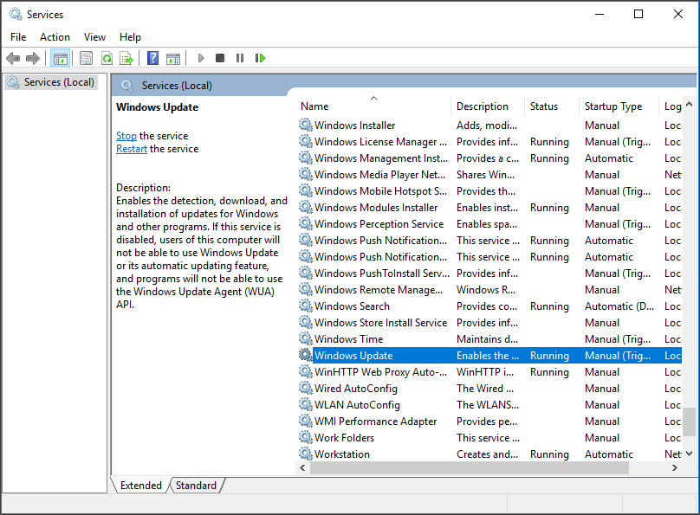Restart the service via the restart toolbar icon
Screen dimensions: 700x515
261,58
